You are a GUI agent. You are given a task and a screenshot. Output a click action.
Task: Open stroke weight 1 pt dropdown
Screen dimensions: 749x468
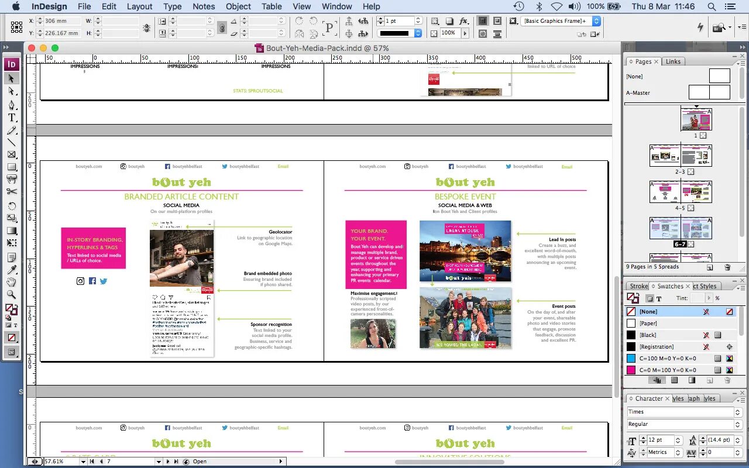click(x=418, y=20)
